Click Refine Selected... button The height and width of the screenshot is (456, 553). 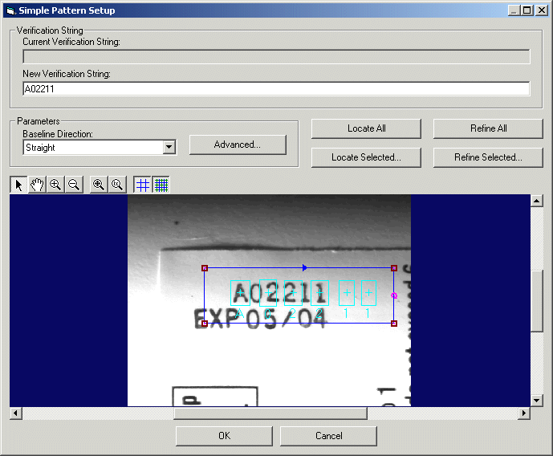488,157
